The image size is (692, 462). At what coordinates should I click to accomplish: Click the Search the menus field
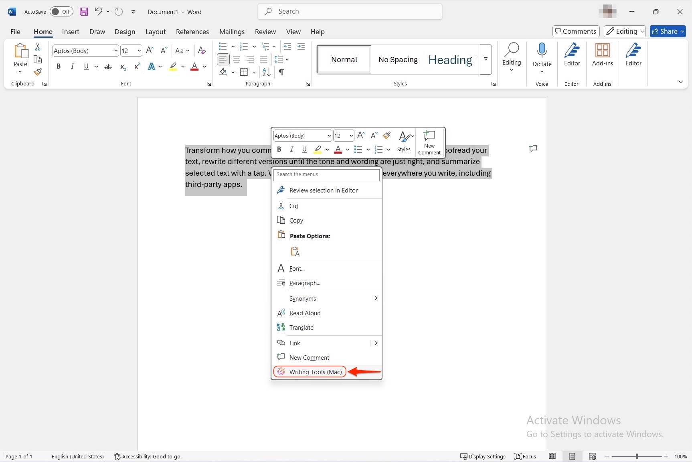pos(326,174)
